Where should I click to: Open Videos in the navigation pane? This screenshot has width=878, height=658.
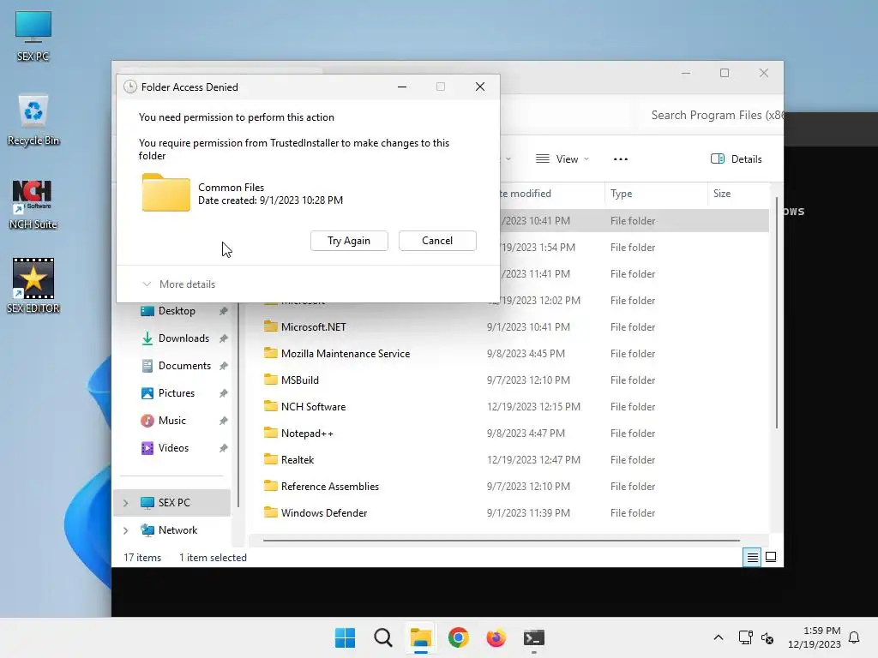click(x=173, y=448)
